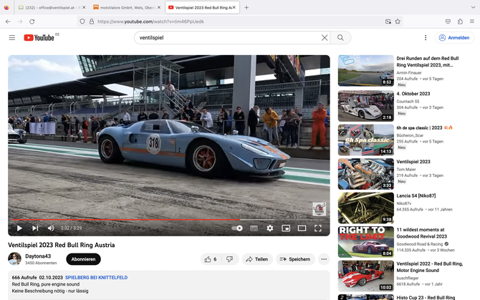
Task: Open the three-dot settings menu near Anmelden
Action: [426, 38]
